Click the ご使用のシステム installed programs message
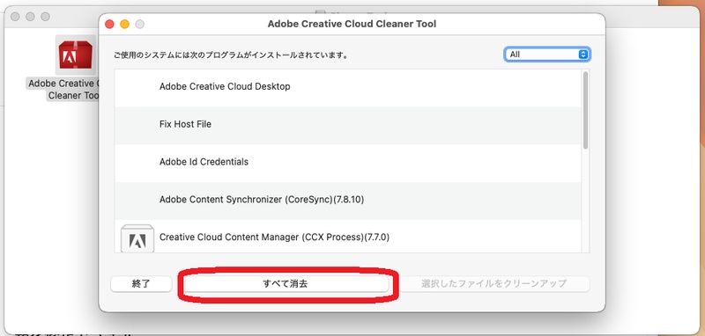The image size is (705, 336). [x=231, y=56]
